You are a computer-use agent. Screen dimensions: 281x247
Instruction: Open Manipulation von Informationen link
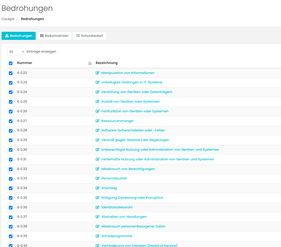128,73
